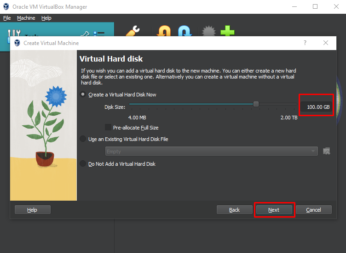Click the Back button
Viewport: 346px width, 253px height.
click(x=234, y=210)
